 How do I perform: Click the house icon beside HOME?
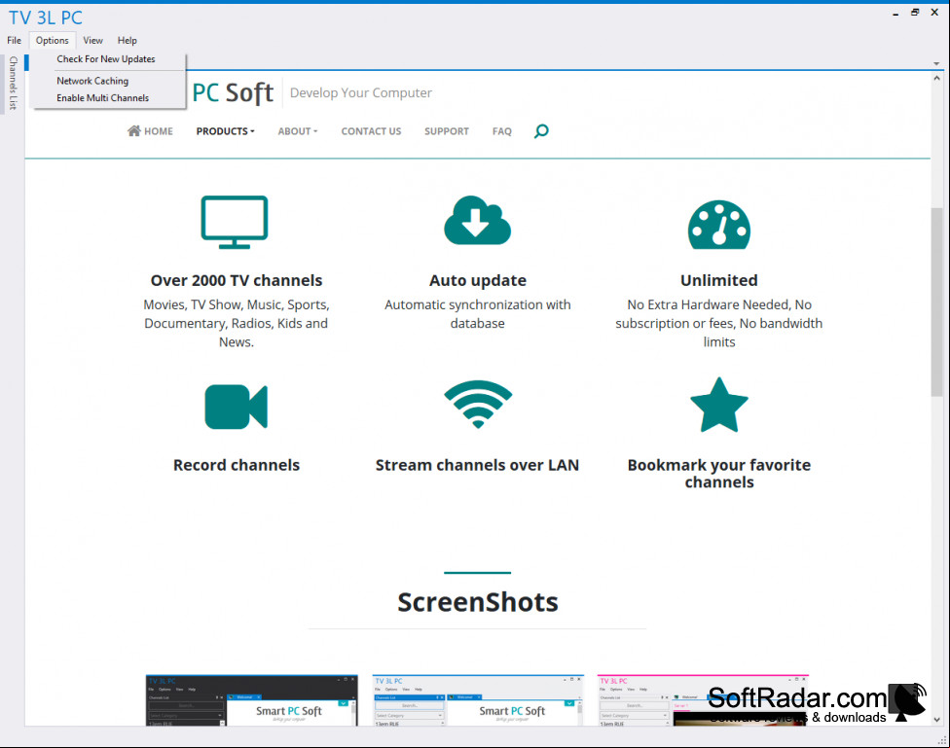(134, 130)
